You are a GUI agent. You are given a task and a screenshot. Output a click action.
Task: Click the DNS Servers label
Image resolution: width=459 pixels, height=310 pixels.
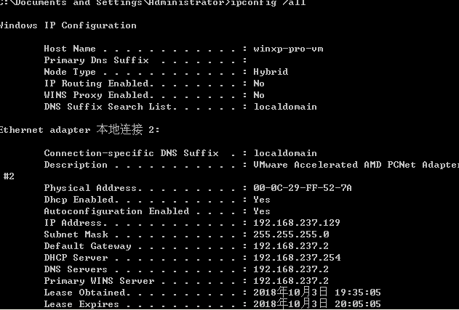pyautogui.click(x=76, y=269)
